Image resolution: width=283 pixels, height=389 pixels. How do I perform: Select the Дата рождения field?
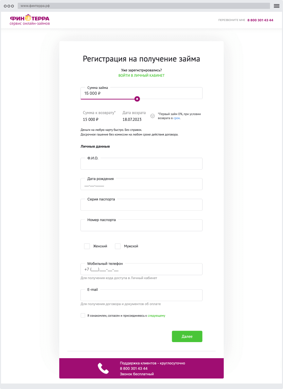141,184
